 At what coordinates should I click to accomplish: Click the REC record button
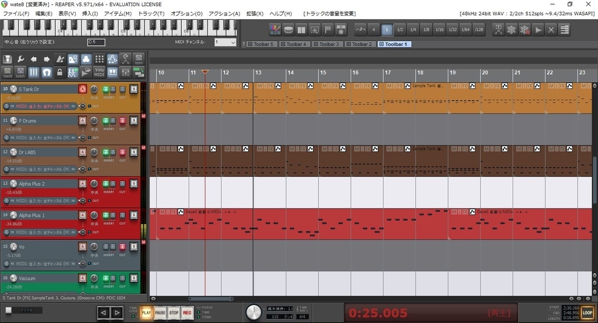187,312
